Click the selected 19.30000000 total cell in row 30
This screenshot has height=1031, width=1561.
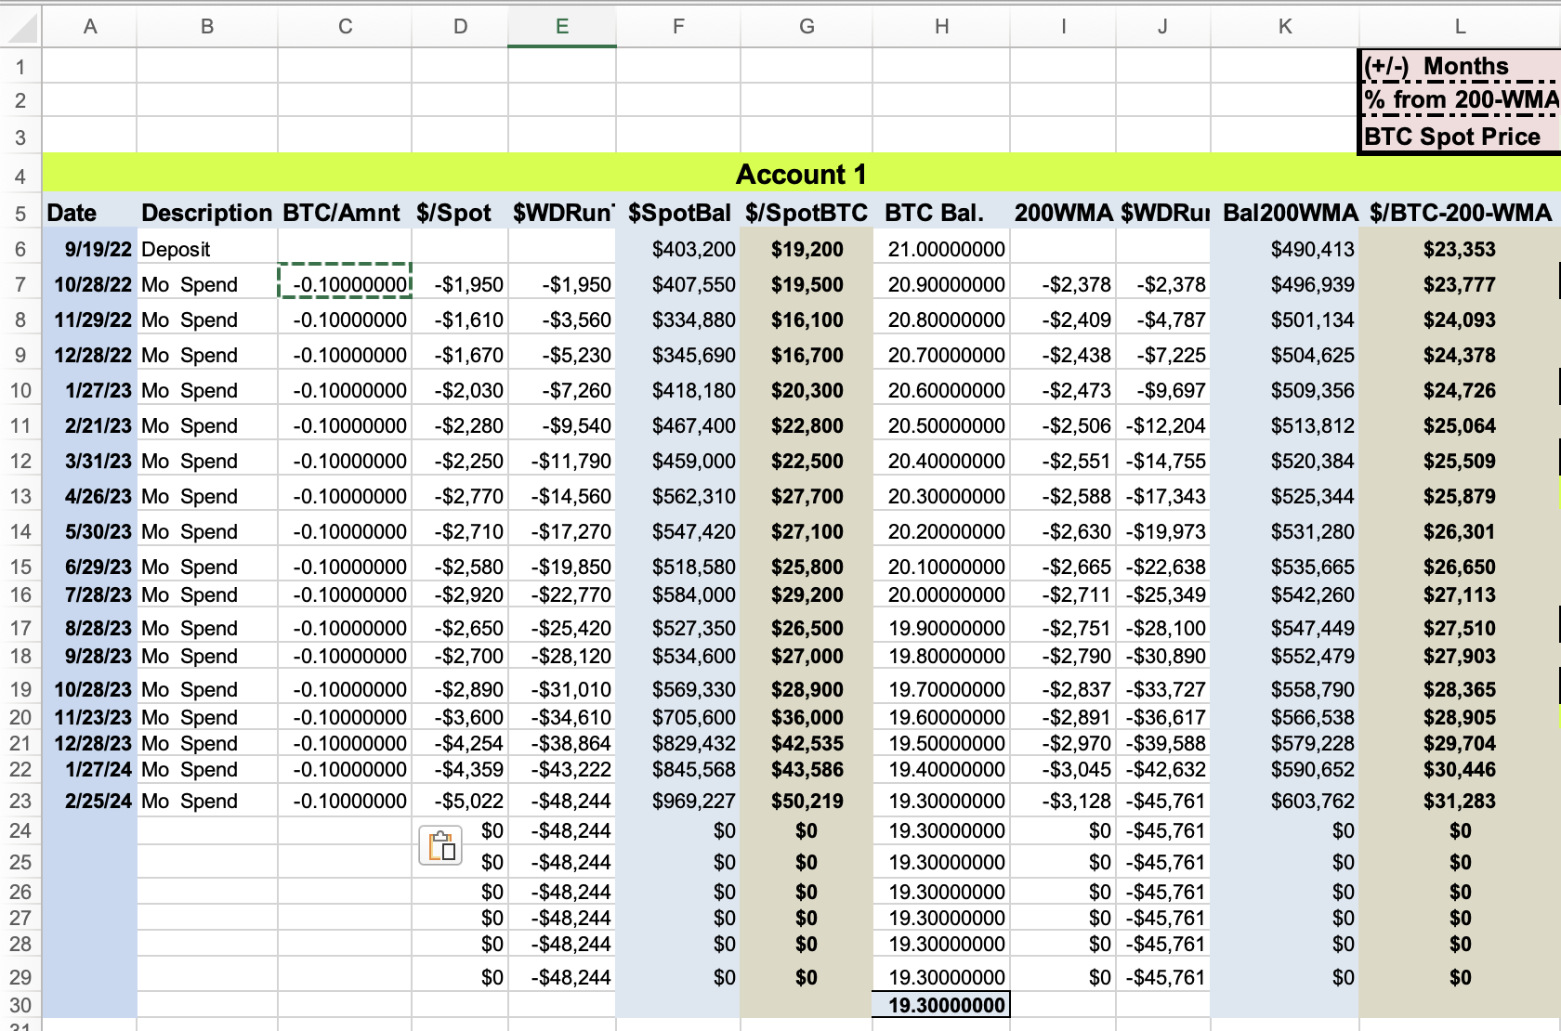click(x=941, y=1005)
